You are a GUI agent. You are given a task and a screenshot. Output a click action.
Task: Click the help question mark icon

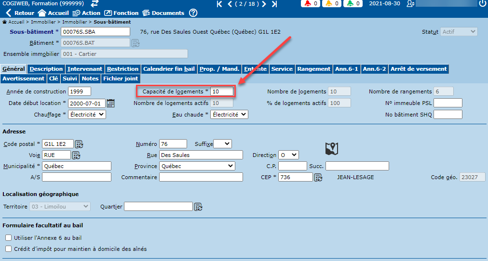[x=193, y=13]
